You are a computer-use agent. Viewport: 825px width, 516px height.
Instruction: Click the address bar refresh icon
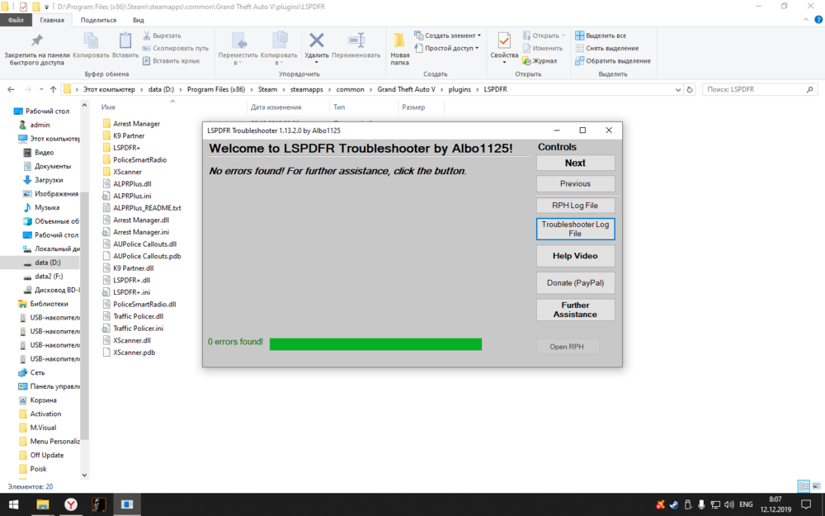pyautogui.click(x=690, y=89)
